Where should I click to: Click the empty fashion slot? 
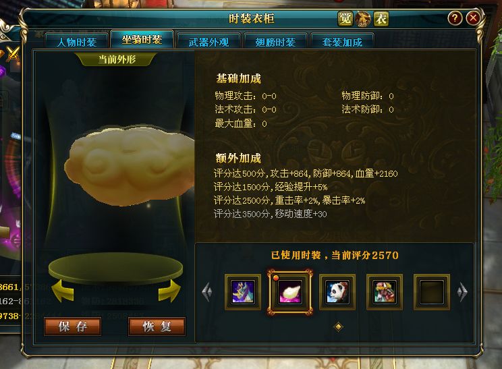click(432, 292)
